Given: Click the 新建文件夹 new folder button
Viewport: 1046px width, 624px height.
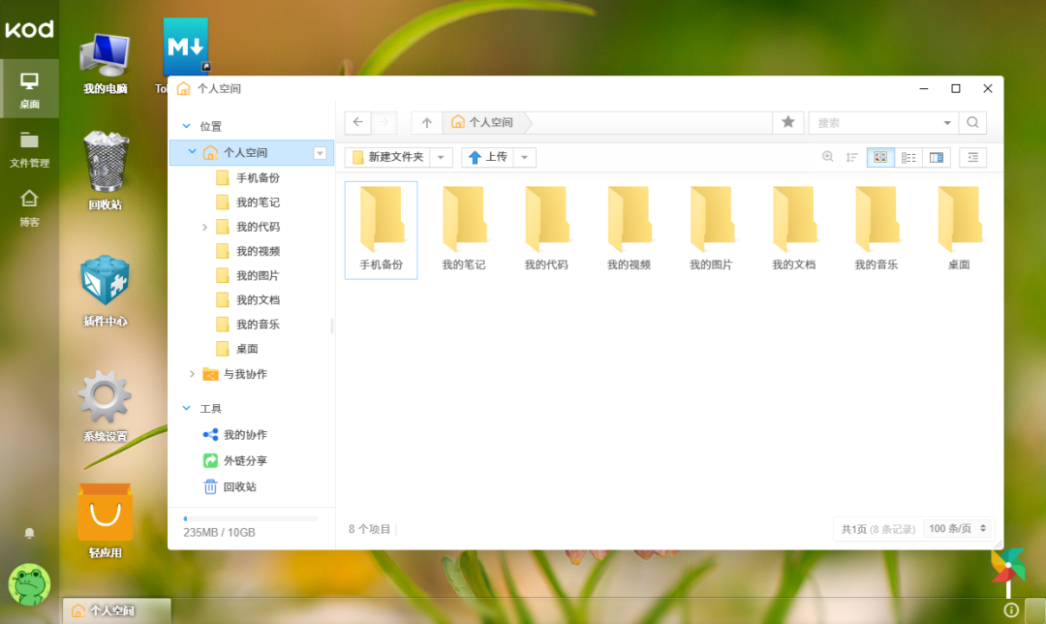Looking at the screenshot, I should click(x=387, y=157).
